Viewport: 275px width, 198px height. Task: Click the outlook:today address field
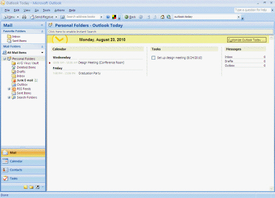tap(205, 17)
